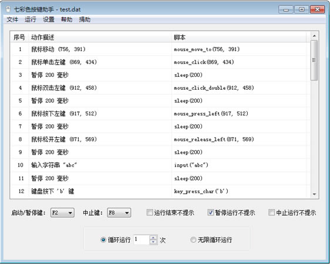Click the loop count input field

click(x=142, y=239)
